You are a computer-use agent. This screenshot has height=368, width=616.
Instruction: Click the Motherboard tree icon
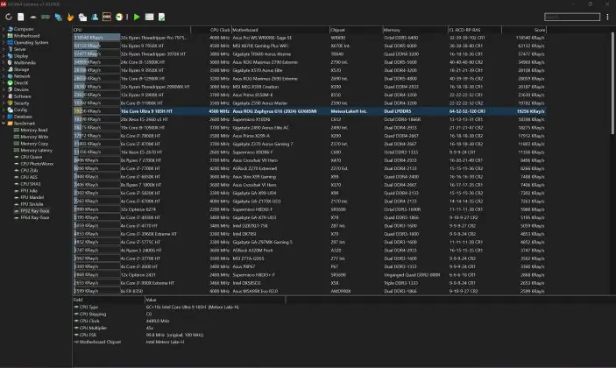(11, 36)
